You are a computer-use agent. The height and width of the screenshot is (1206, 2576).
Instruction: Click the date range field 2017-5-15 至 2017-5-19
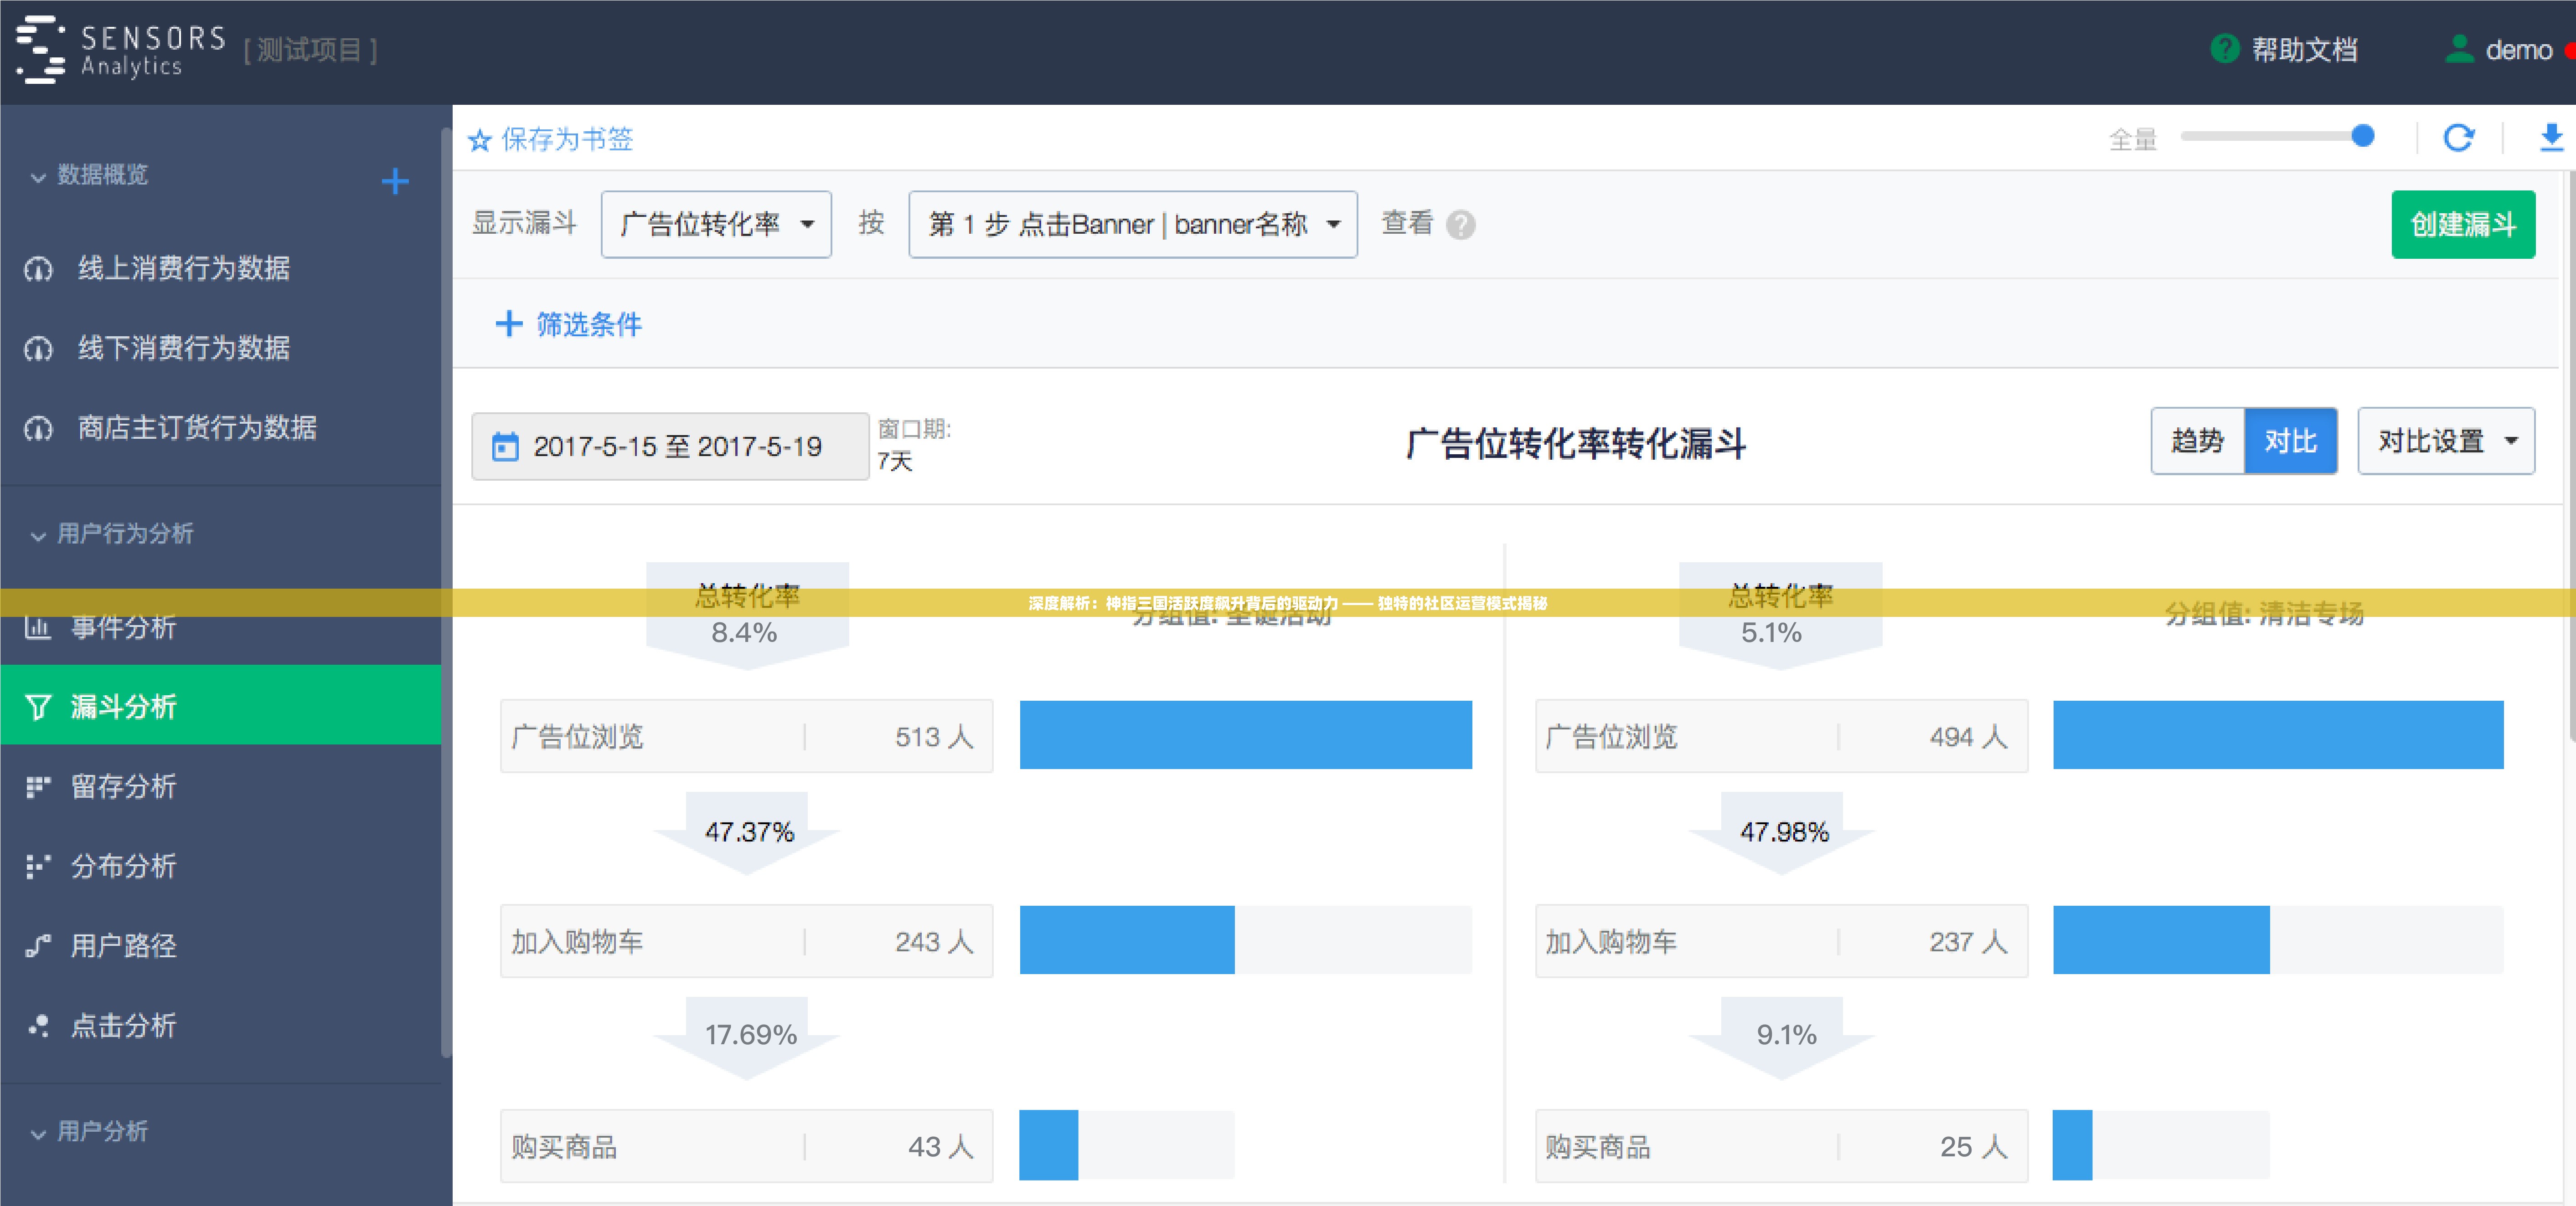670,446
